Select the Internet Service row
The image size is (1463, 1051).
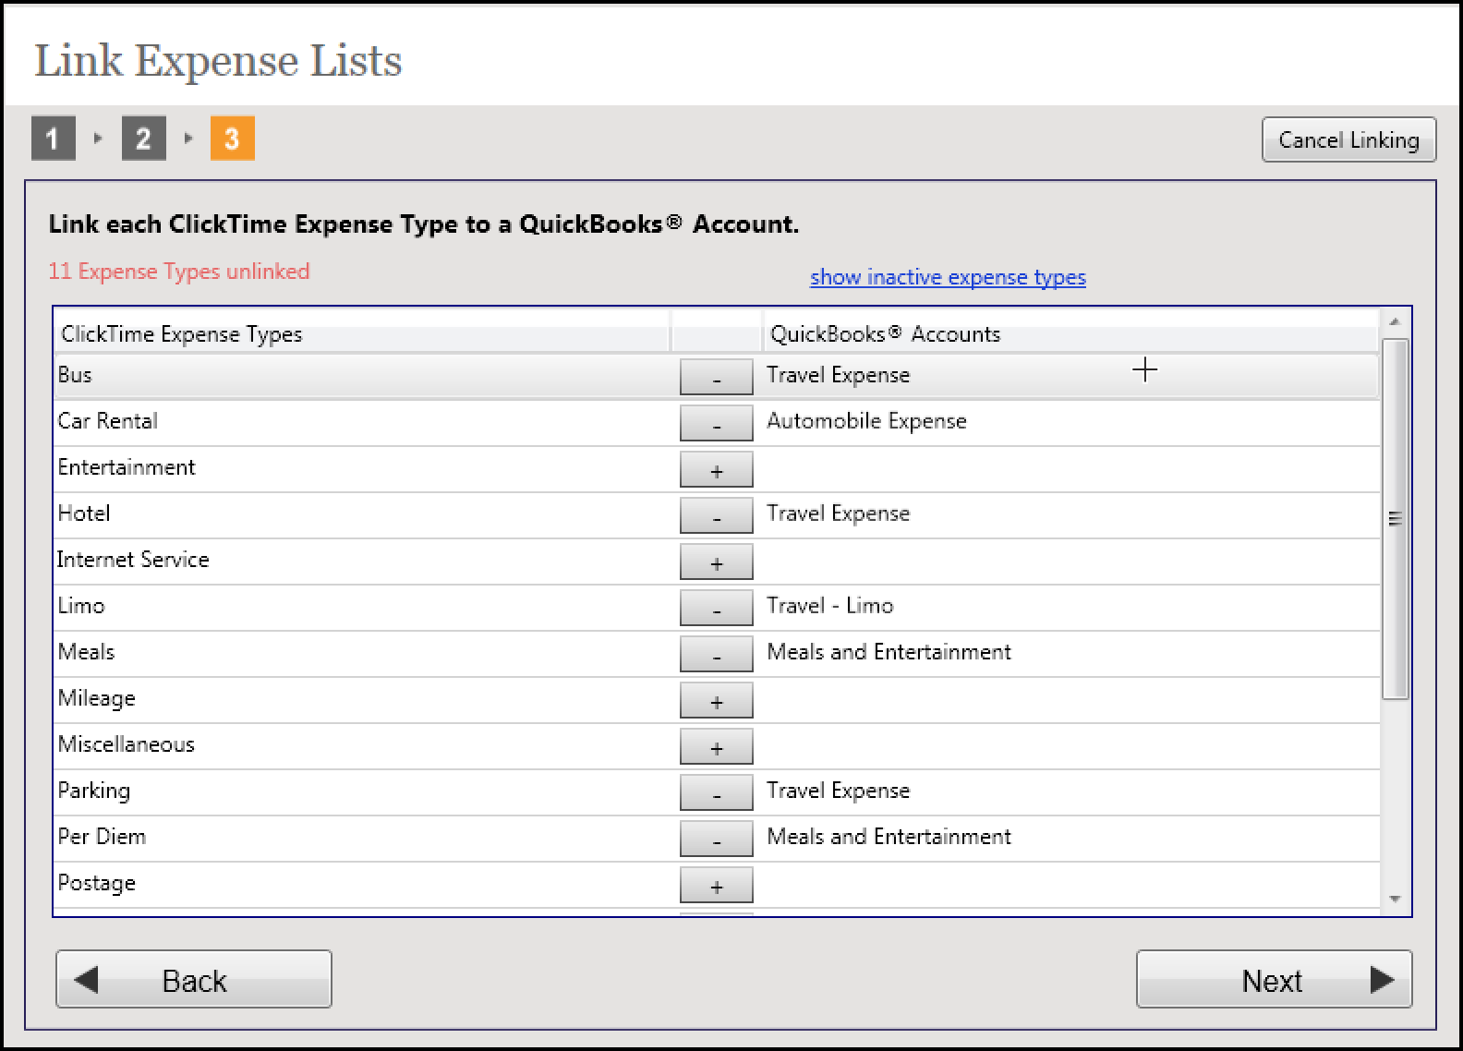click(716, 561)
